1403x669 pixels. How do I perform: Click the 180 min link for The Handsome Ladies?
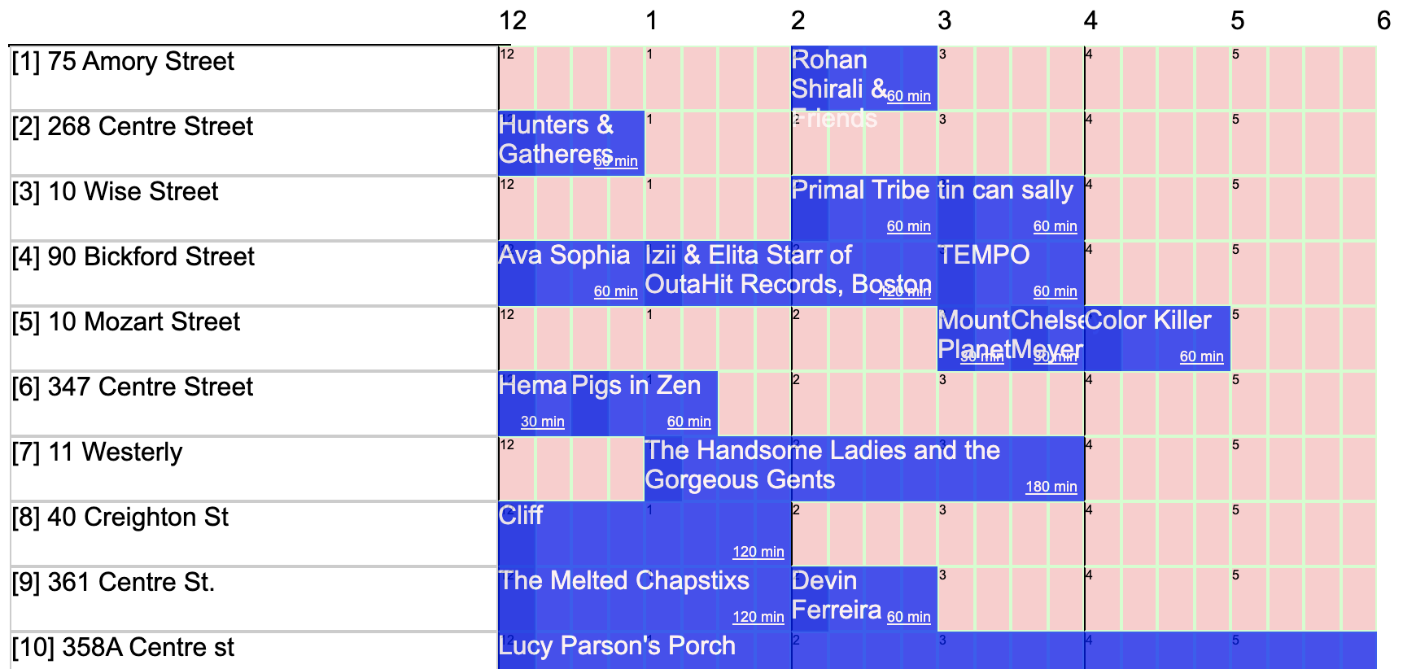(1051, 487)
